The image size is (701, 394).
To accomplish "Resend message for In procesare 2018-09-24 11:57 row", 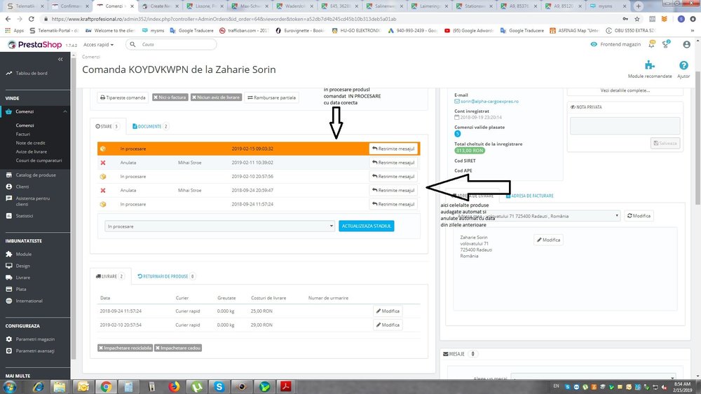I will click(393, 204).
